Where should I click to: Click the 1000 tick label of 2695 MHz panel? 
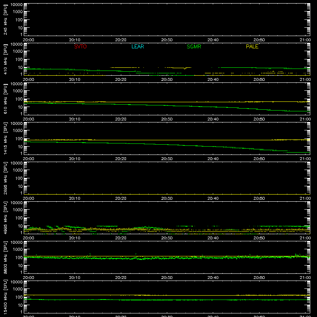tap(18, 170)
